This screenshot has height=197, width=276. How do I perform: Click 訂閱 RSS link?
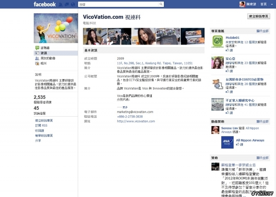(41, 126)
